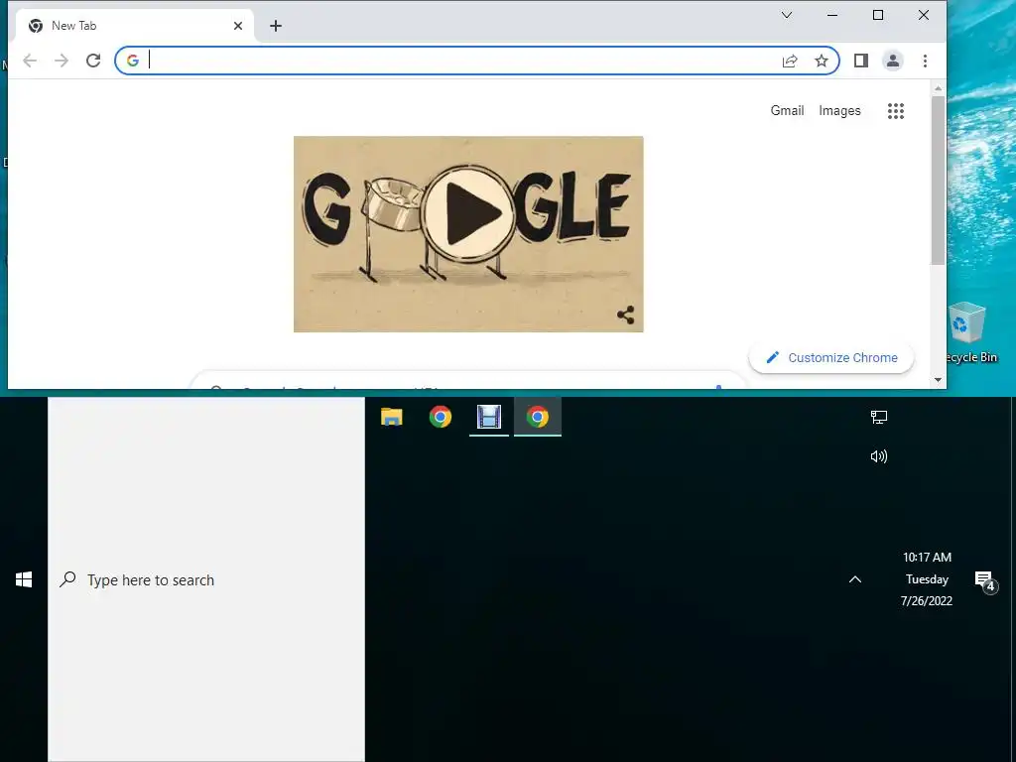The image size is (1016, 762).
Task: Open the Google apps grid
Action: [x=896, y=111]
